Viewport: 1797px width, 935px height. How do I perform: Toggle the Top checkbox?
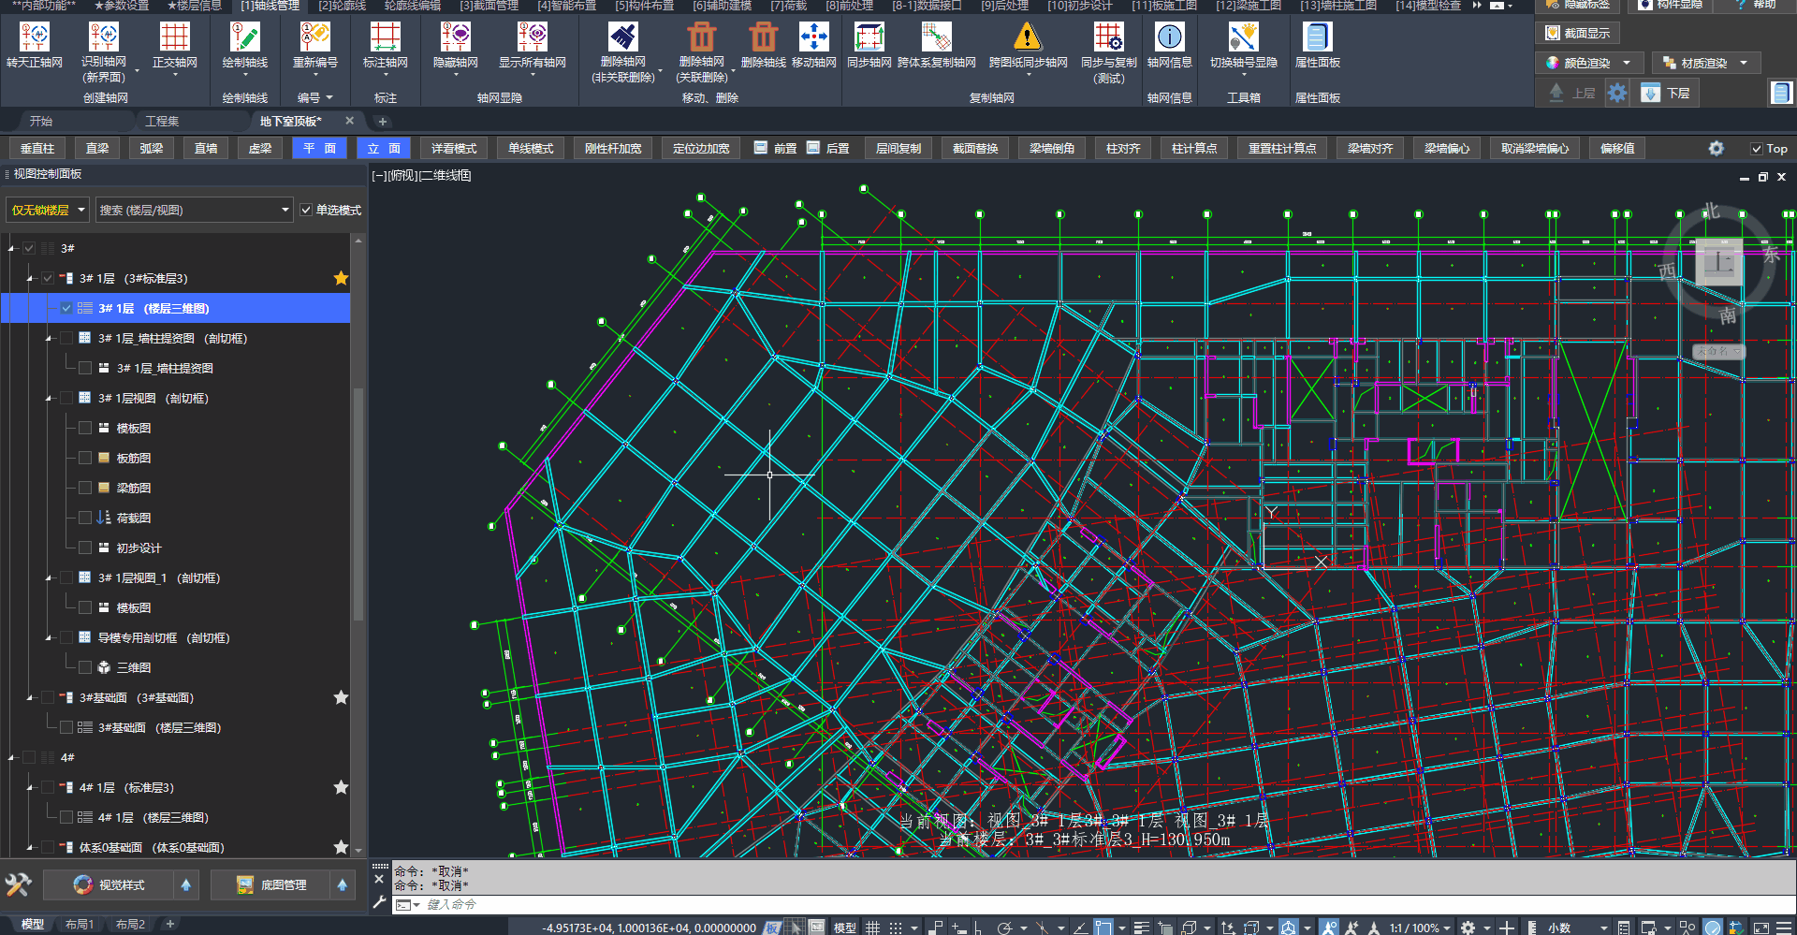click(1757, 149)
